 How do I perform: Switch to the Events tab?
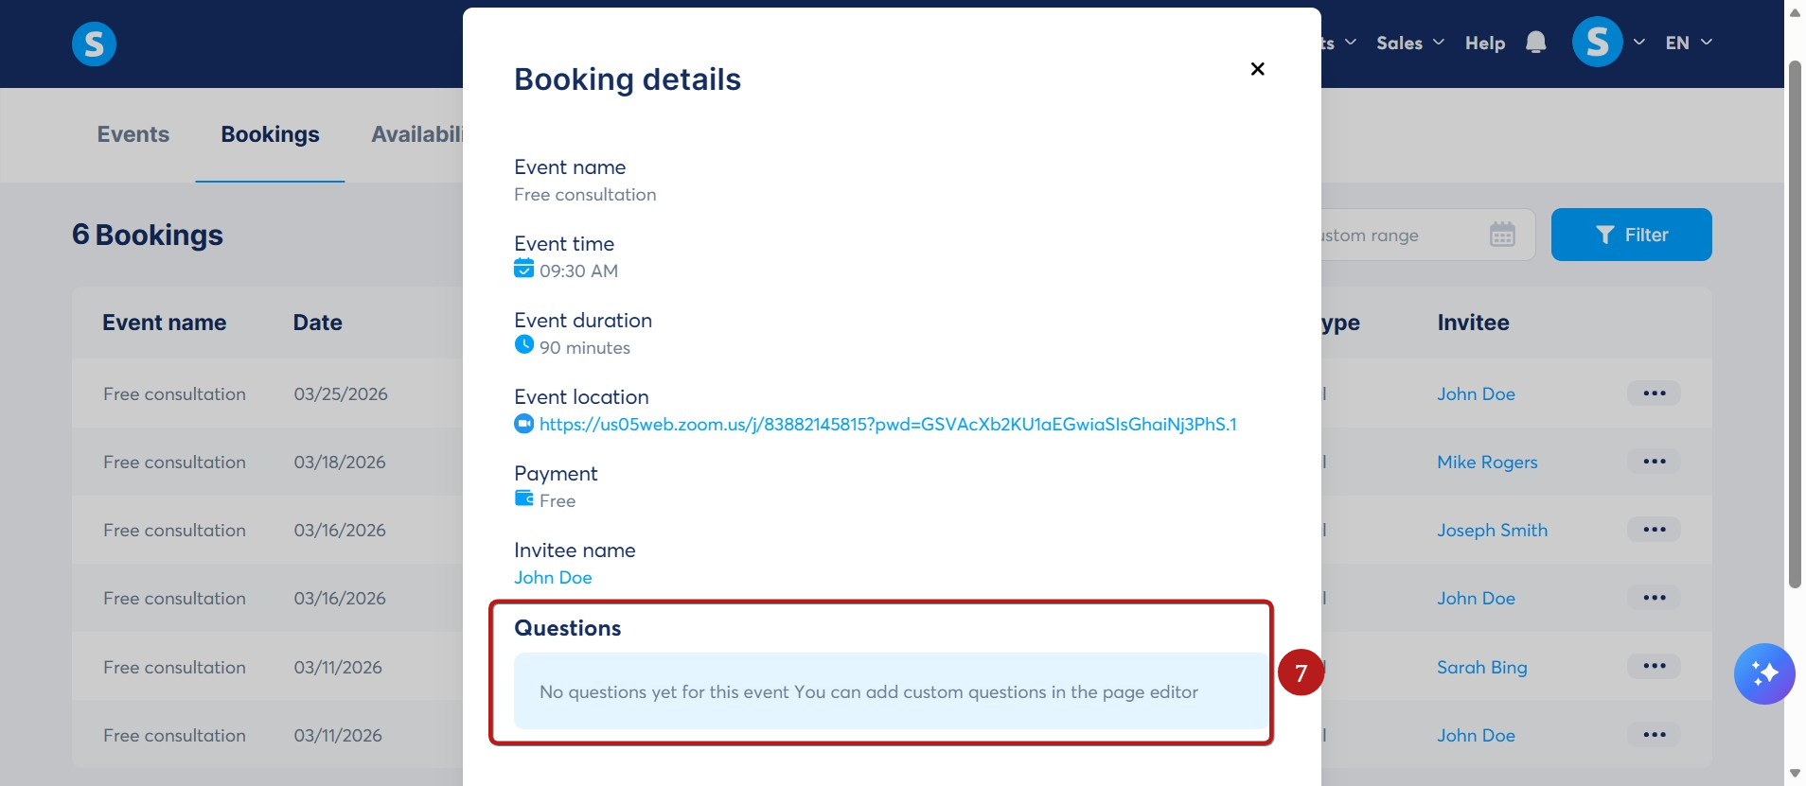pyautogui.click(x=133, y=134)
